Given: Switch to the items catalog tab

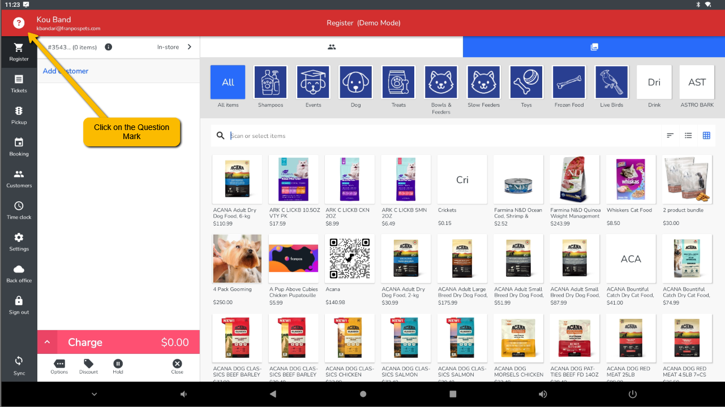Looking at the screenshot, I should 594,47.
